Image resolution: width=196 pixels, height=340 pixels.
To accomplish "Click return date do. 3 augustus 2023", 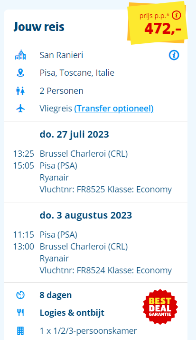I will [x=86, y=215].
